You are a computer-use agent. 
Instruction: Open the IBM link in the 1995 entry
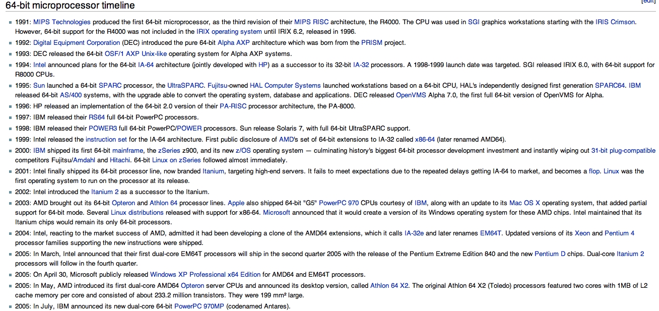tap(635, 86)
